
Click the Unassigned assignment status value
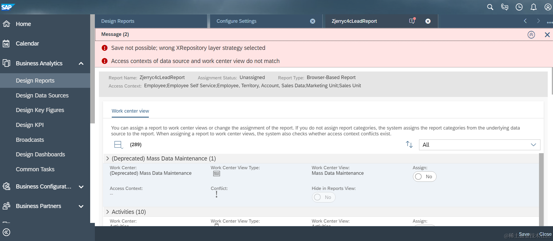pyautogui.click(x=252, y=77)
